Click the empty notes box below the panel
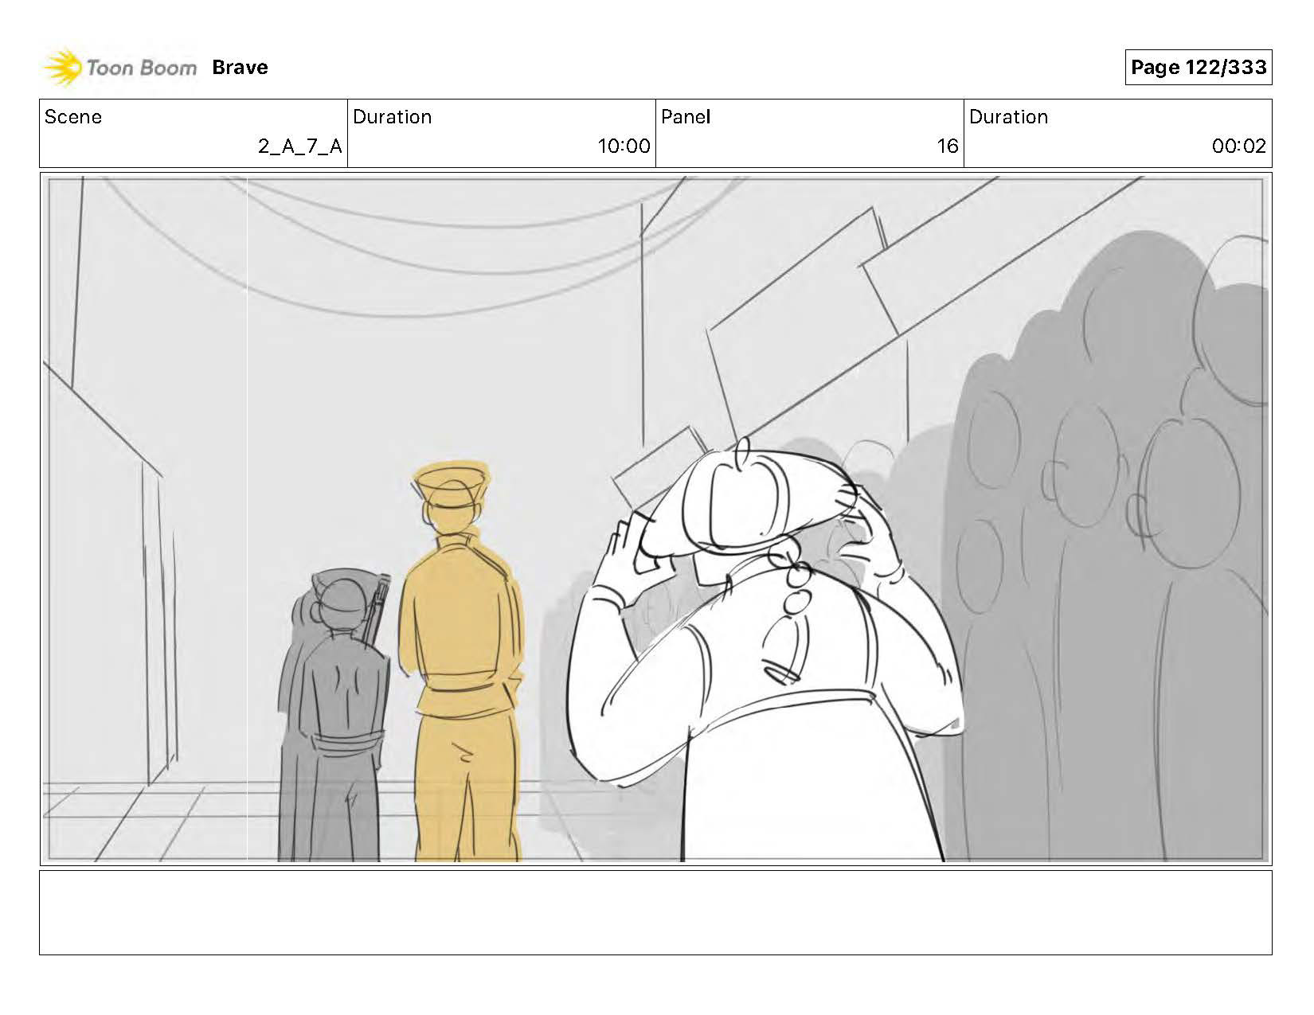Viewport: 1314px width, 1015px height. coord(655,912)
